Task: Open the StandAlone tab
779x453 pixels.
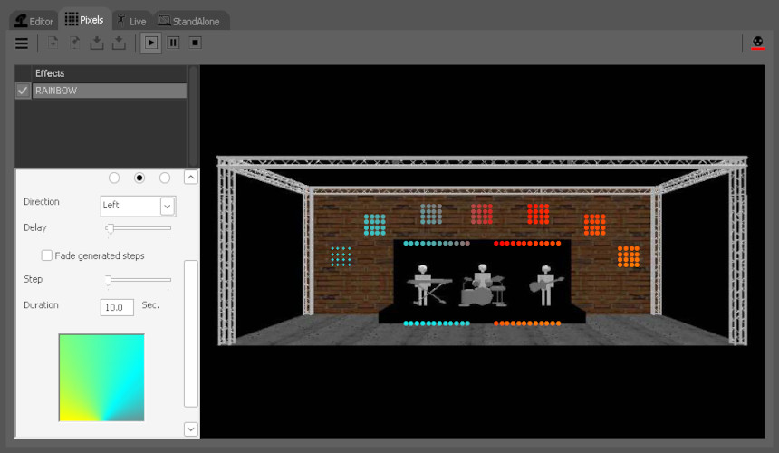Action: pos(189,20)
